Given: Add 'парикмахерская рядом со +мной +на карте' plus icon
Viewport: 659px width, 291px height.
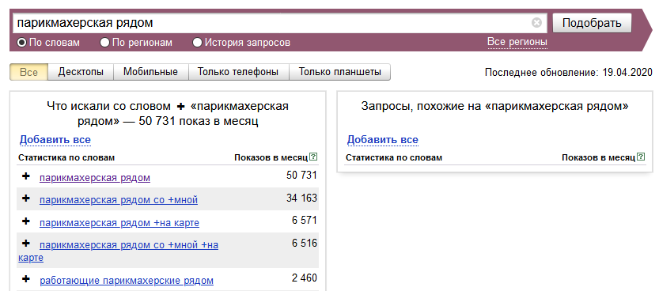Looking at the screenshot, I should (26, 243).
